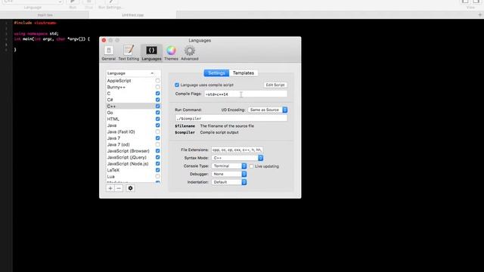
Task: Add a new language with plus button
Action: [110, 188]
